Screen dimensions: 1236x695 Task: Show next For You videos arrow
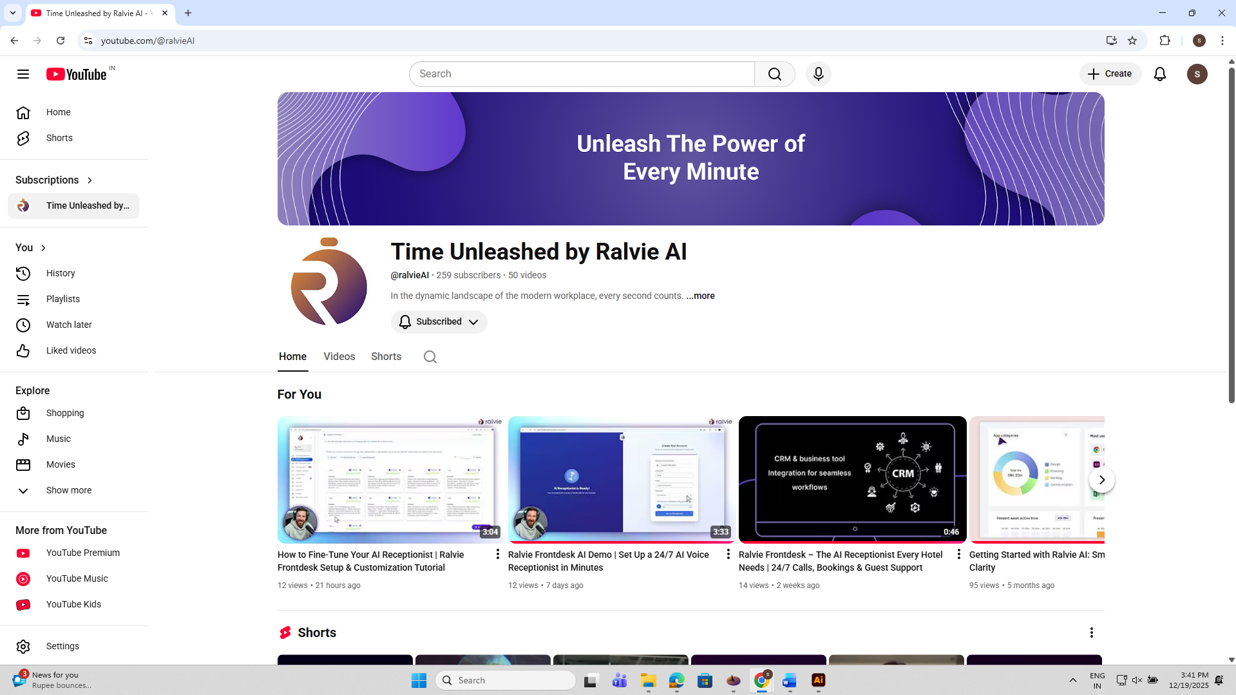(1102, 480)
